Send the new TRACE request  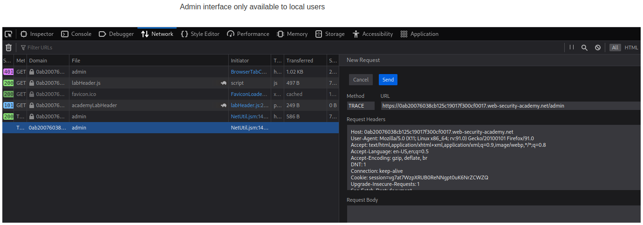[x=388, y=80]
